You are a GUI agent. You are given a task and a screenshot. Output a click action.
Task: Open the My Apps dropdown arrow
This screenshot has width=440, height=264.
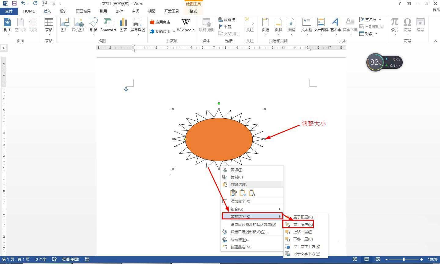pos(174,32)
